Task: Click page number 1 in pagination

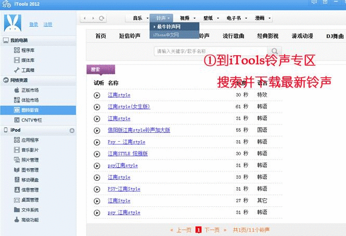Action: [198, 230]
